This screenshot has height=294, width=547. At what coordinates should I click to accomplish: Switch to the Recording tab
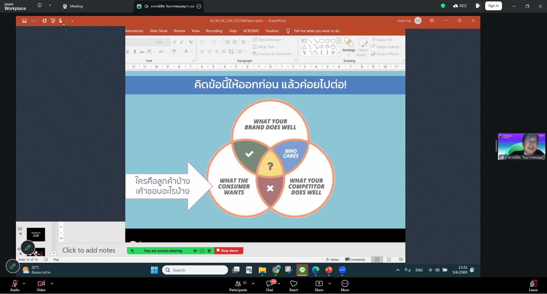coord(214,31)
